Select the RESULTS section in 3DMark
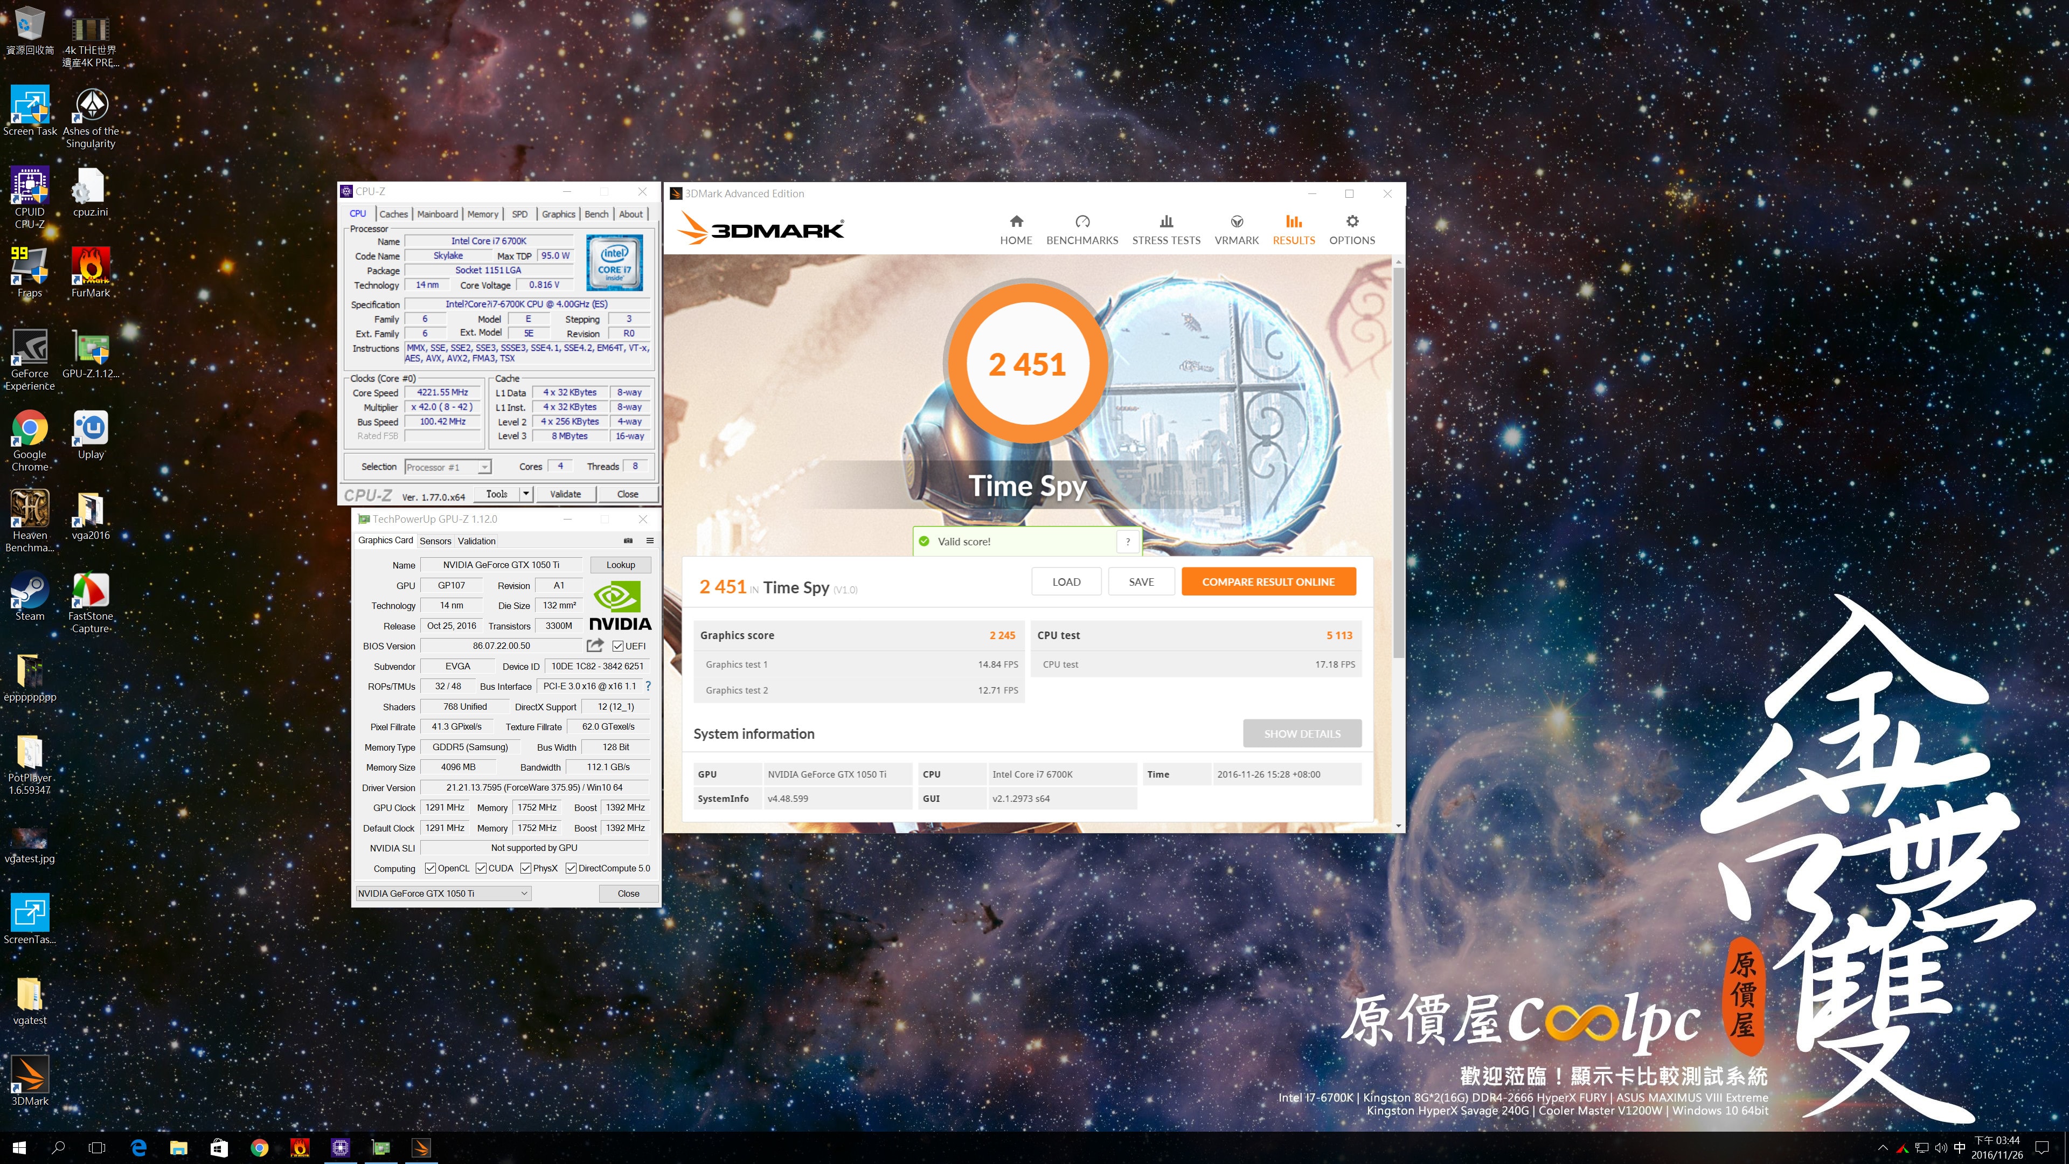The image size is (2069, 1164). coord(1293,230)
